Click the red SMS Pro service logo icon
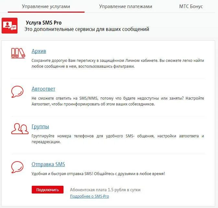The width and height of the screenshot is (218, 208). [10, 25]
